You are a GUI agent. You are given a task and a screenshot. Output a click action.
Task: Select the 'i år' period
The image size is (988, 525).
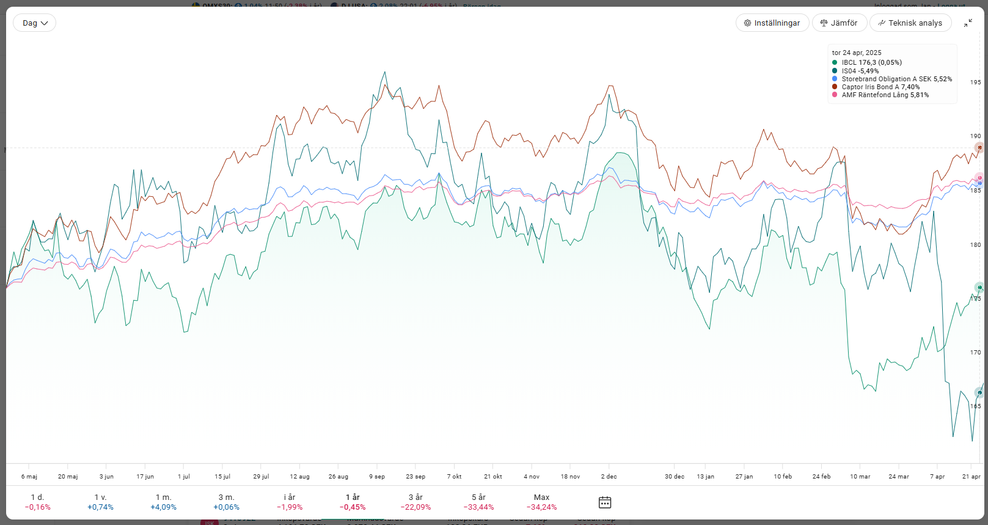[290, 502]
